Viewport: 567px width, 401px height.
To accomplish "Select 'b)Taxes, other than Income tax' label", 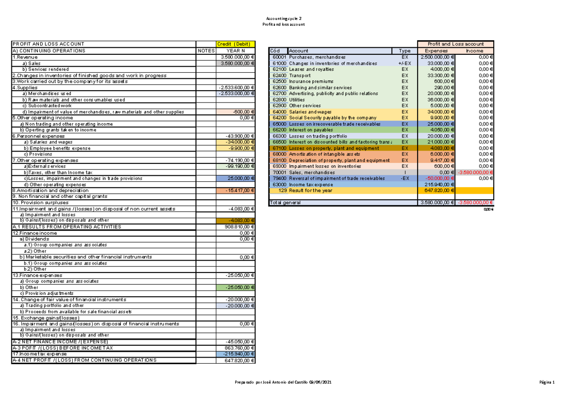I will tap(58, 172).
